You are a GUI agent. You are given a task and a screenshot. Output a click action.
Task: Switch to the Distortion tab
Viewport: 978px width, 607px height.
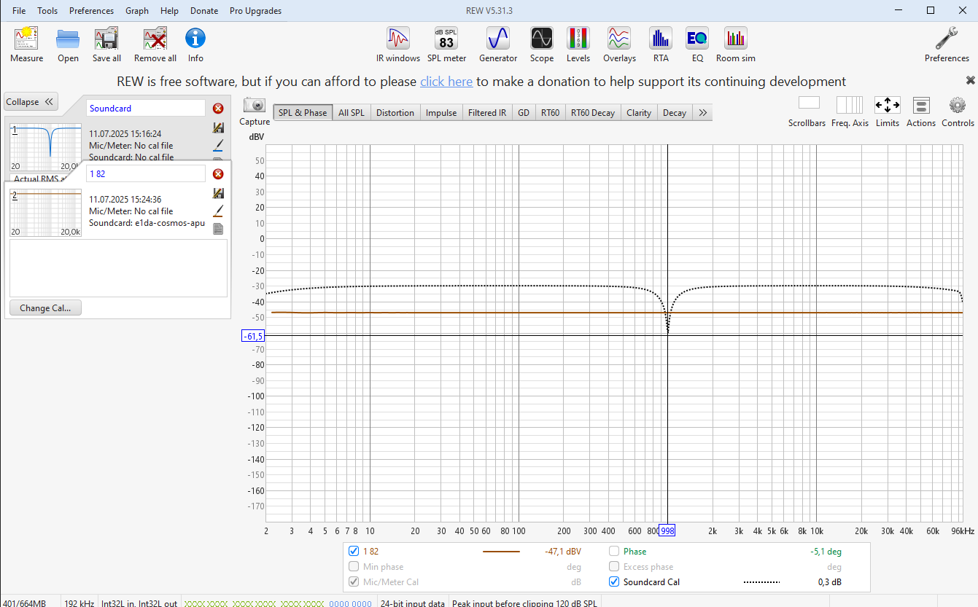click(395, 113)
